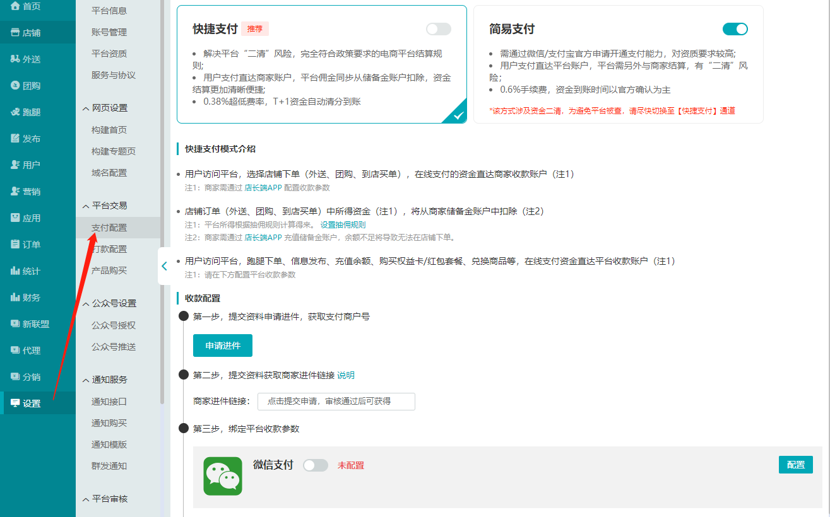Click the 配置 button for 微信支付
This screenshot has height=517, width=830.
click(x=796, y=465)
